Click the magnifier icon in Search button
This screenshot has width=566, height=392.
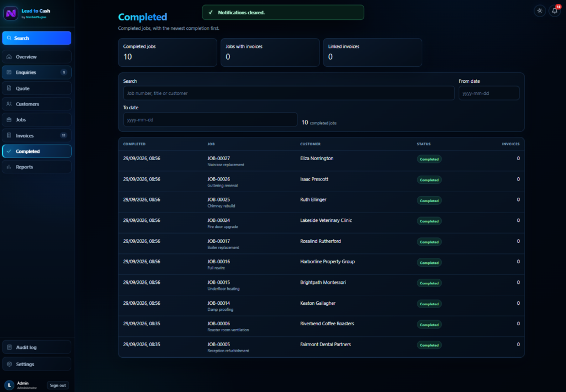(9, 38)
